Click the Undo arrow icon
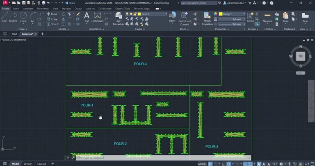This screenshot has width=315, height=166. click(48, 3)
